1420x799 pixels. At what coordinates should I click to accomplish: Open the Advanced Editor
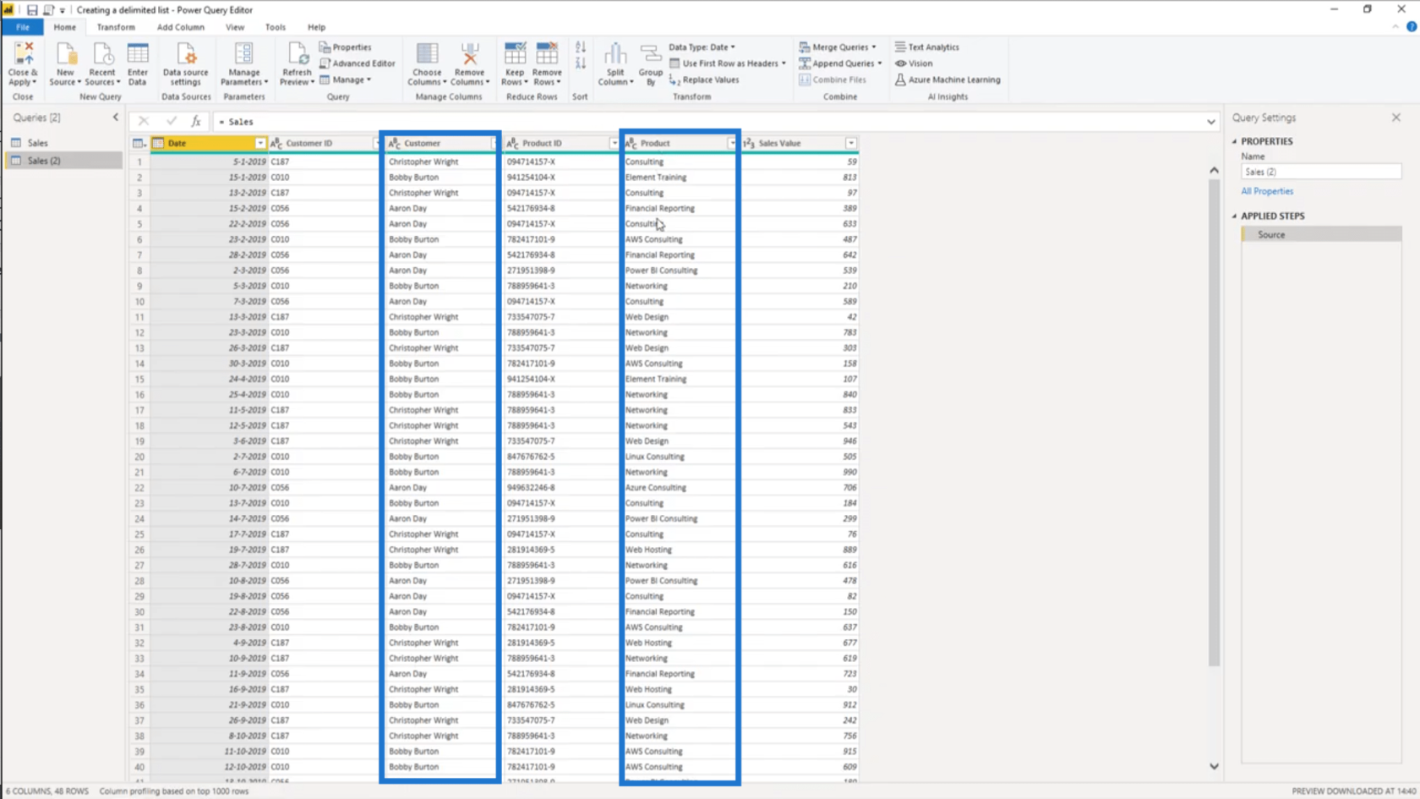point(357,63)
